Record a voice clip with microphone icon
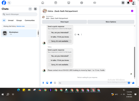The image size is (139, 101). [x=43, y=83]
